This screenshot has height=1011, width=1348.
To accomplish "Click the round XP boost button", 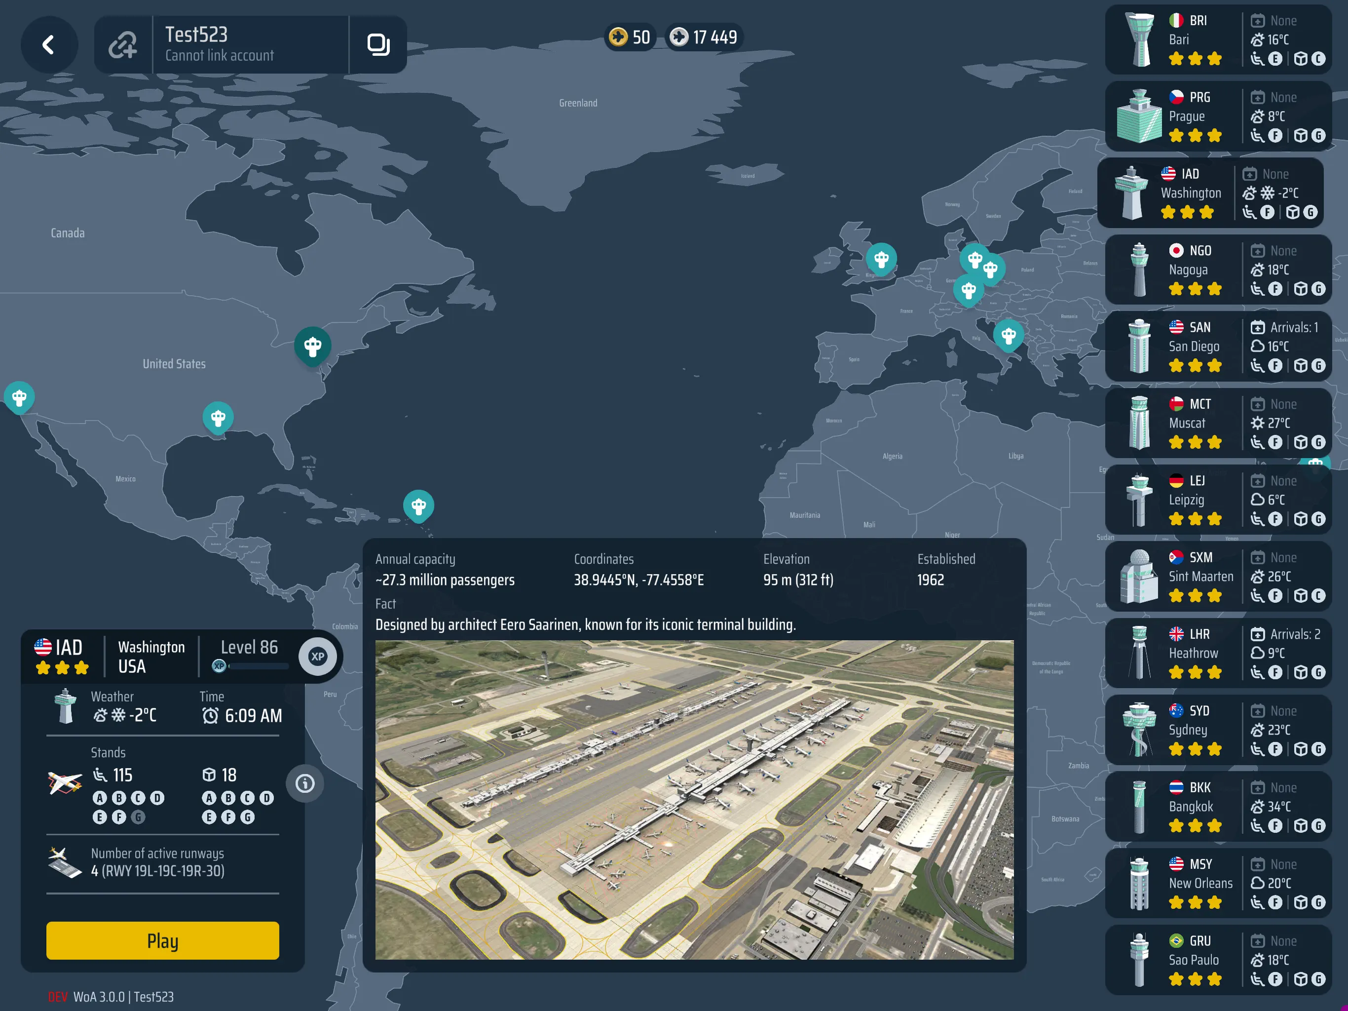I will click(x=317, y=657).
